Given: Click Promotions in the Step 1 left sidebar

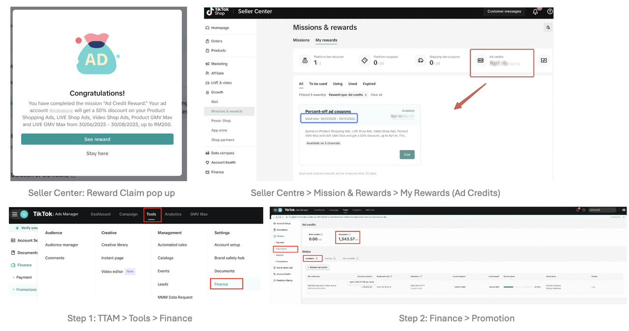Looking at the screenshot, I should tap(27, 290).
